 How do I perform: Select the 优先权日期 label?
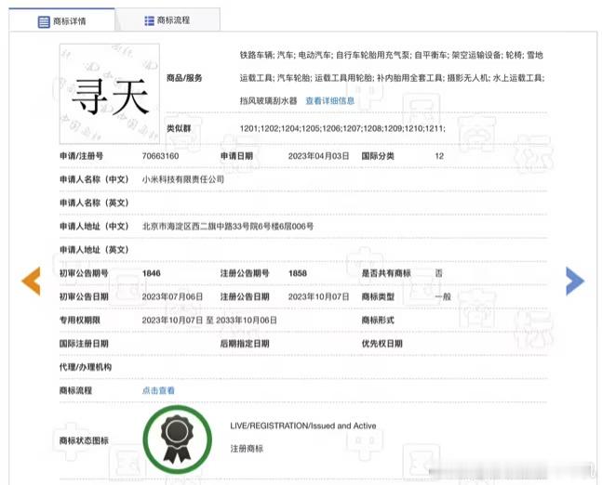click(382, 344)
